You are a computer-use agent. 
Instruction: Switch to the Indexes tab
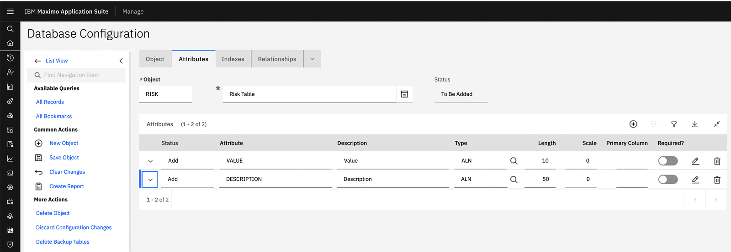233,59
